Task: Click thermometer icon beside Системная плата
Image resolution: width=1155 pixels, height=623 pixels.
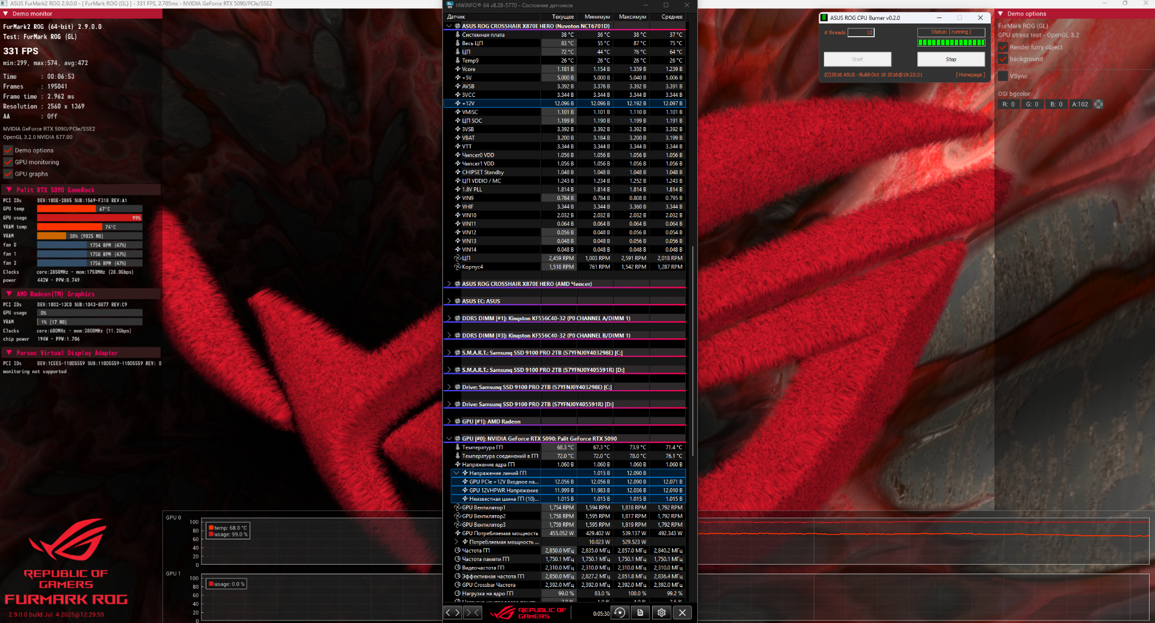Action: pos(458,35)
